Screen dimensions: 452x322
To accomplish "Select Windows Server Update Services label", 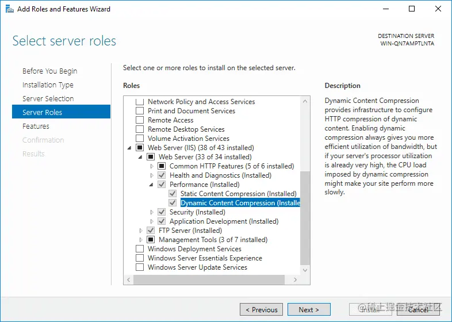I will pyautogui.click(x=197, y=267).
